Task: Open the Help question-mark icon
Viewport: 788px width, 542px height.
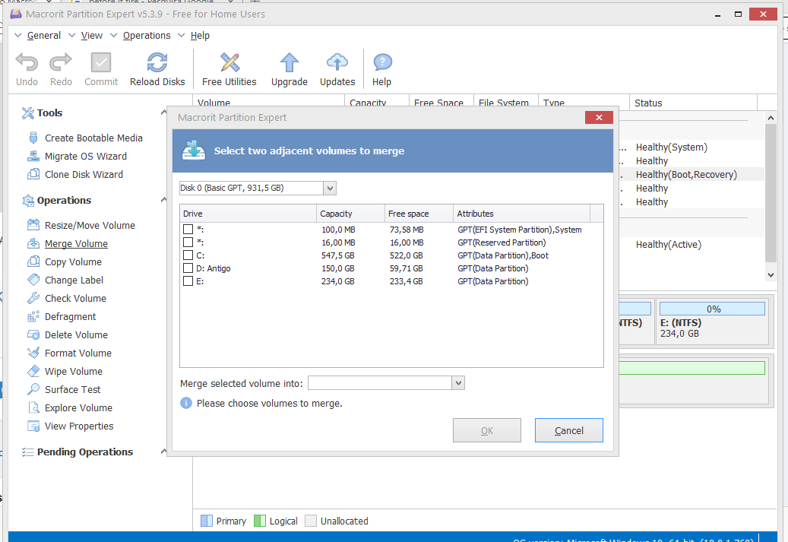Action: (382, 63)
